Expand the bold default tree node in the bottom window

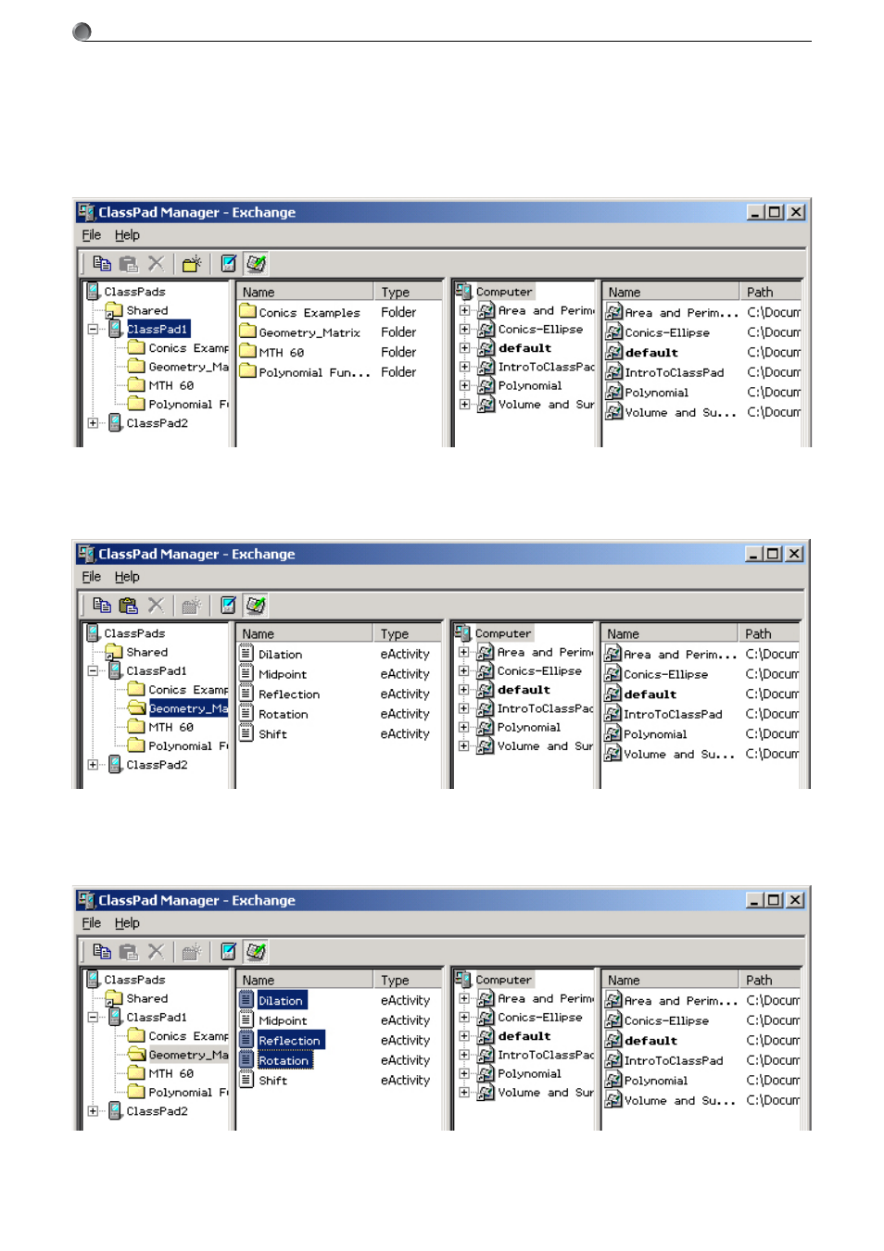click(464, 1036)
